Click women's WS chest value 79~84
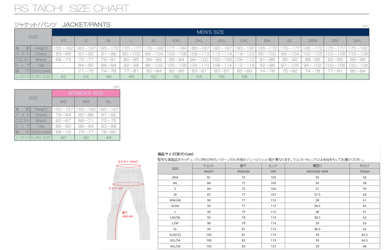The image size is (390, 250). tap(63, 115)
